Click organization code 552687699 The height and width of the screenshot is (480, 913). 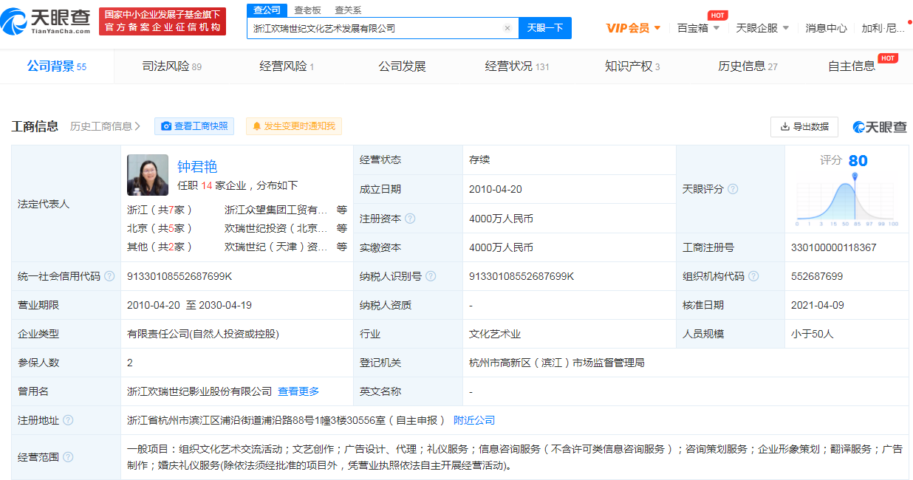point(816,276)
